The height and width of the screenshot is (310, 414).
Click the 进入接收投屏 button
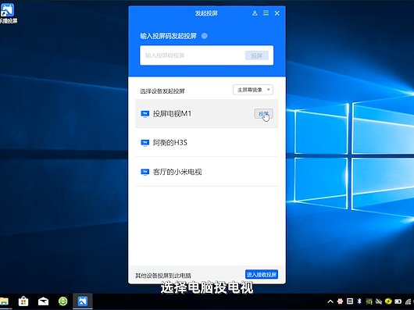pos(262,275)
